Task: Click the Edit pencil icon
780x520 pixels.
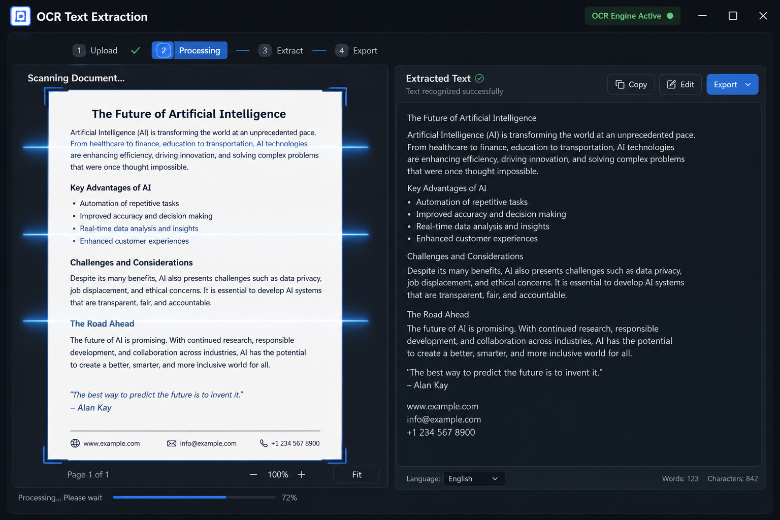Action: 671,84
